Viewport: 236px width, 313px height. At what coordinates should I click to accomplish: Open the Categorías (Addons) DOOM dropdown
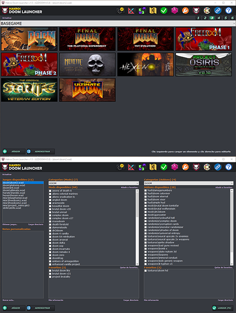[189, 183]
